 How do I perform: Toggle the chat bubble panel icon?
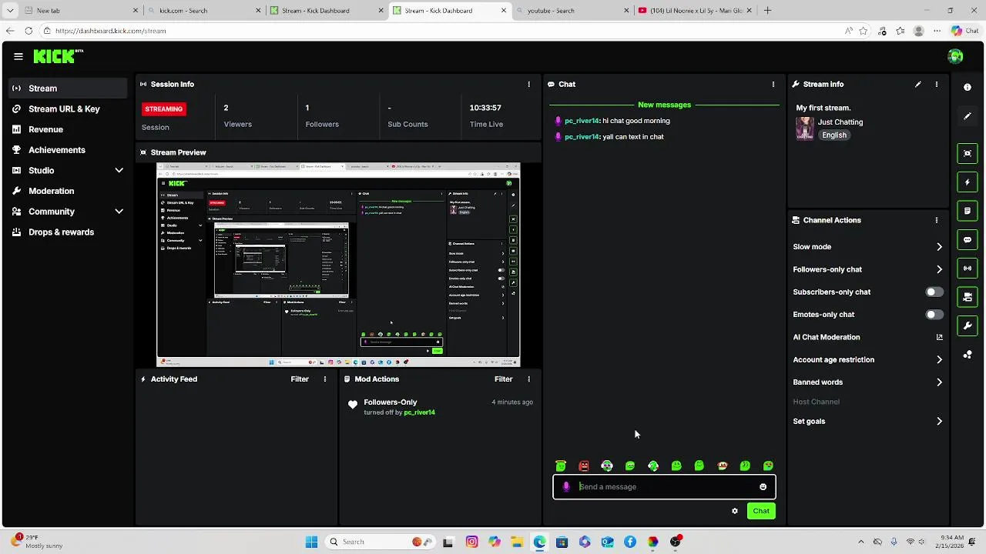[x=968, y=240]
